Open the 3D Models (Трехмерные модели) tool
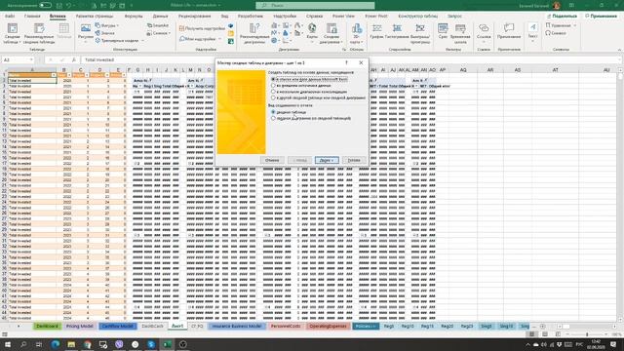The height and width of the screenshot is (351, 624). pyautogui.click(x=119, y=41)
